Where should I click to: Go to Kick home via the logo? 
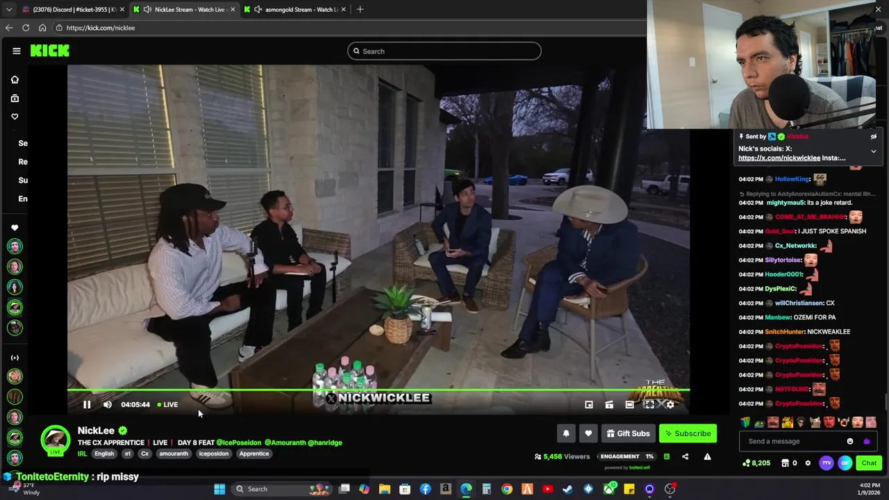click(49, 51)
